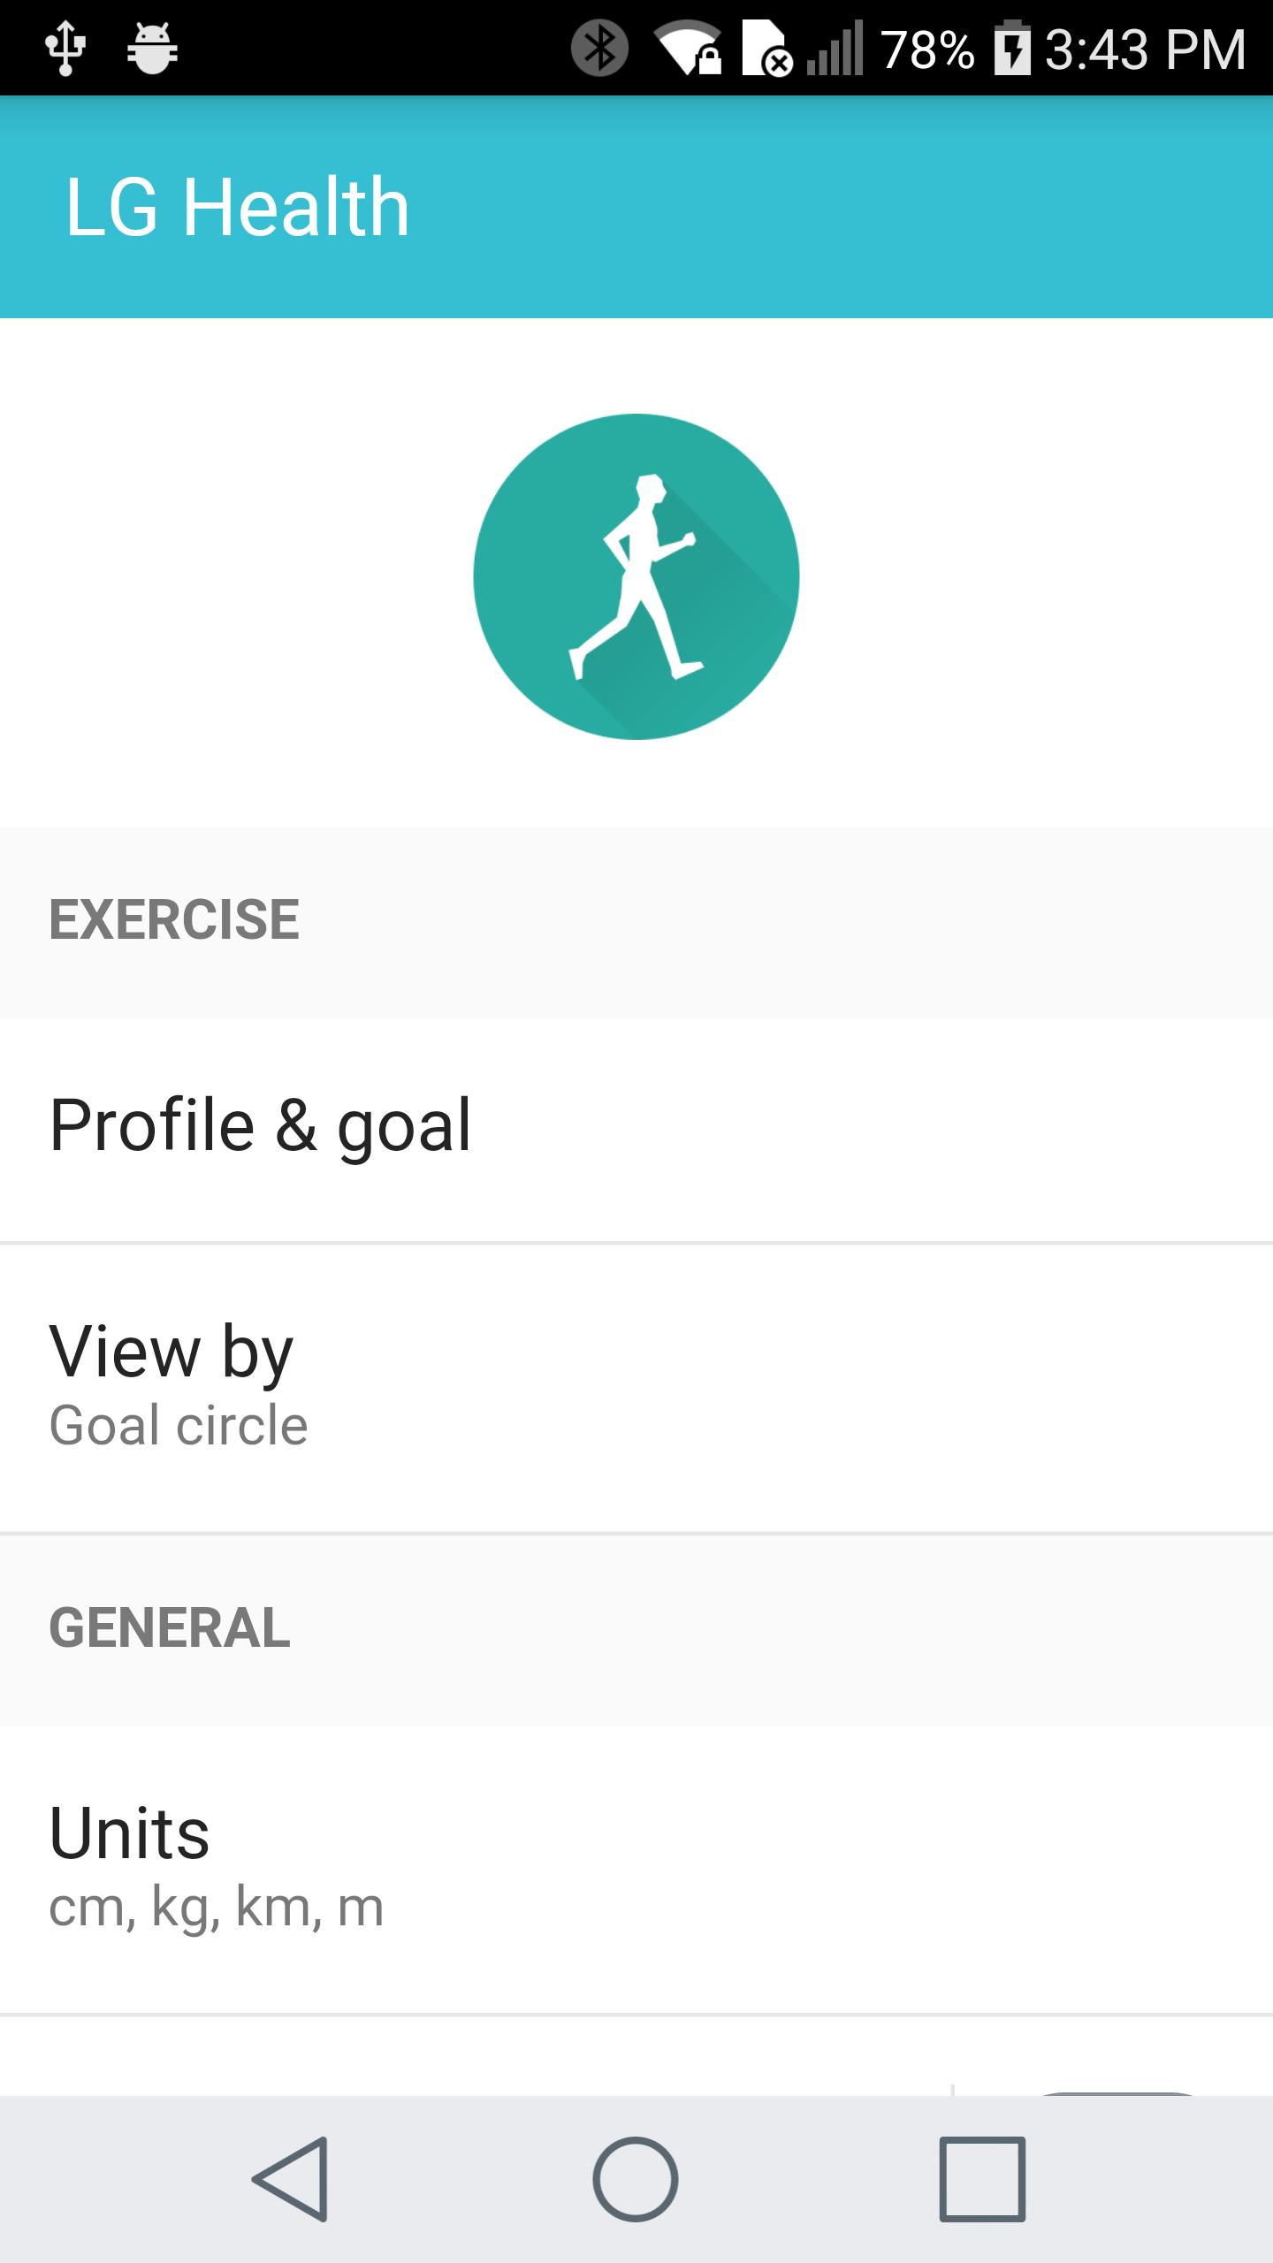The image size is (1273, 2263).
Task: Tap the Bluetooth status icon
Action: tap(599, 49)
